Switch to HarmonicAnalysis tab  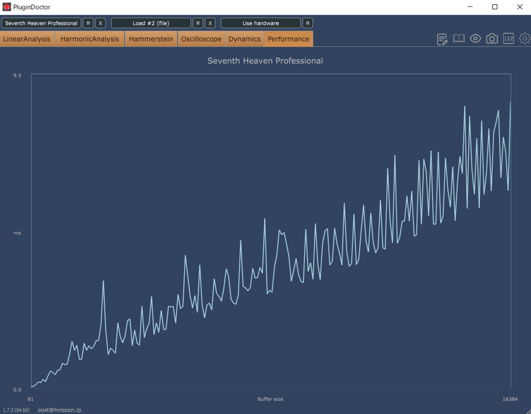click(x=90, y=39)
